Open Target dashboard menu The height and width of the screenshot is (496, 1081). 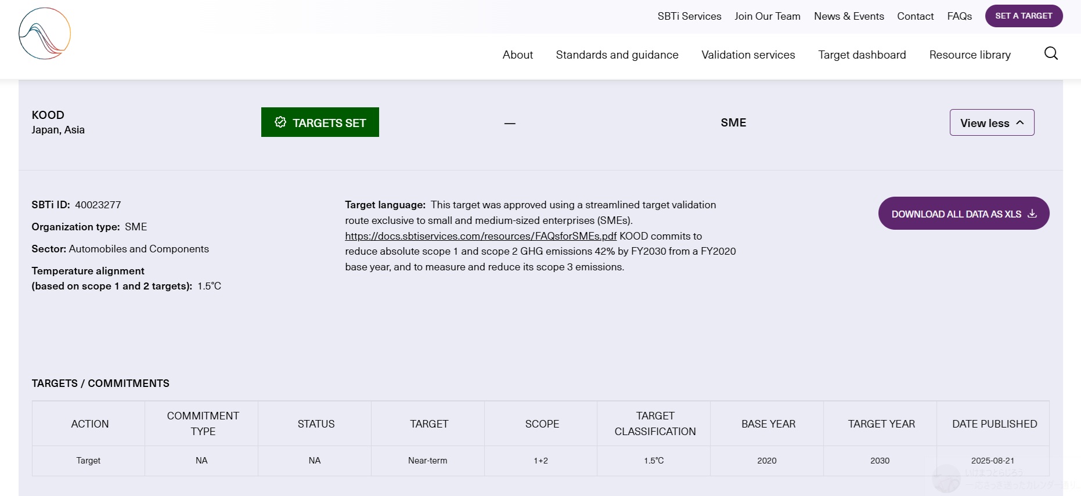[862, 55]
